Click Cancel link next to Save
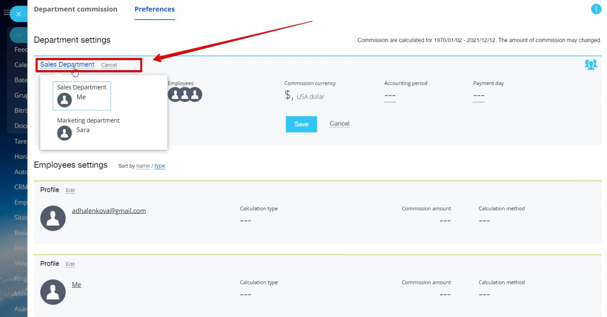This screenshot has height=317, width=607. pyautogui.click(x=340, y=124)
